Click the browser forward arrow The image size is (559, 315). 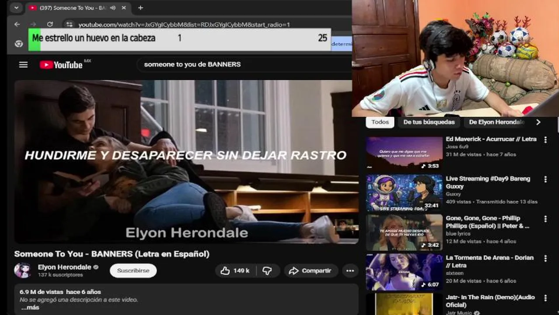33,24
